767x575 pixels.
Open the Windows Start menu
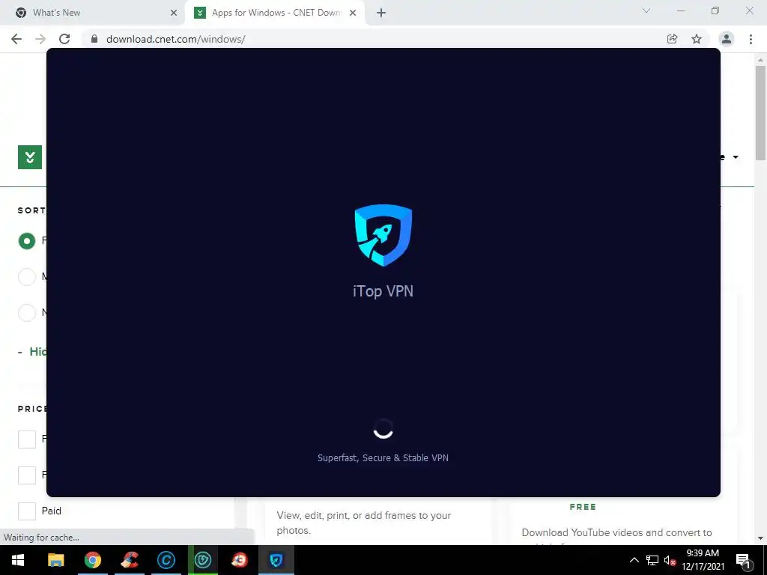(18, 560)
